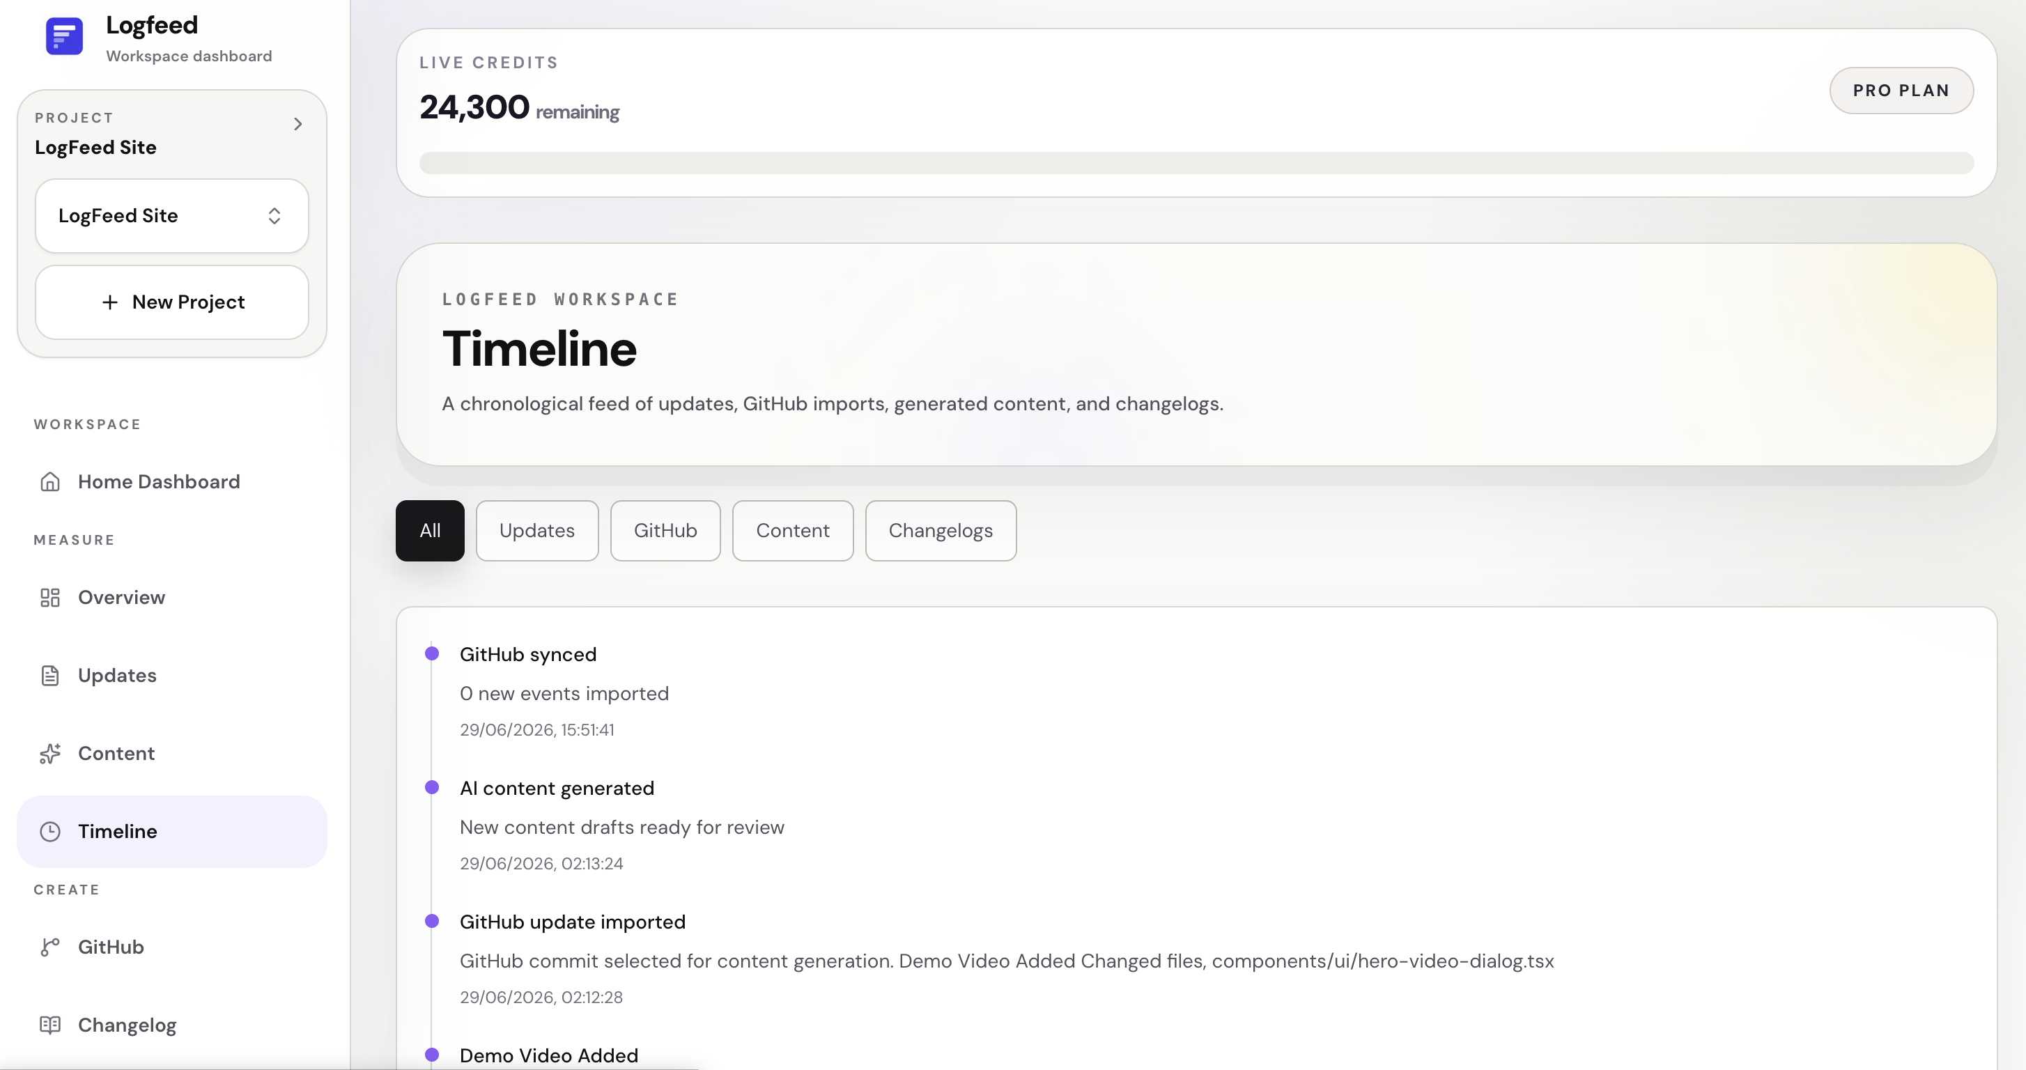This screenshot has width=2026, height=1070.
Task: Click the 29/06/2026, 02:13:24 timestamp
Action: click(541, 863)
